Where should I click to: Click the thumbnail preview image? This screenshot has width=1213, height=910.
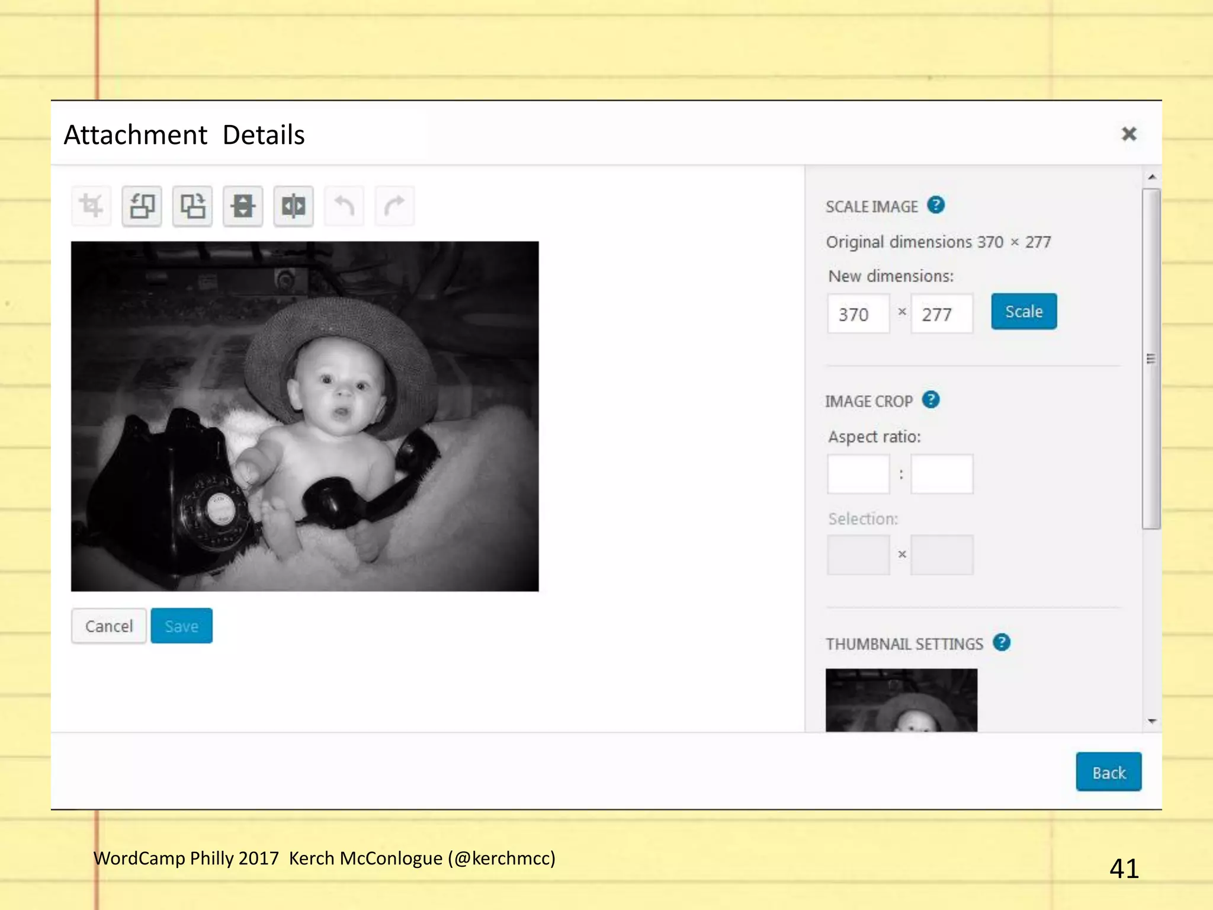[x=901, y=700]
